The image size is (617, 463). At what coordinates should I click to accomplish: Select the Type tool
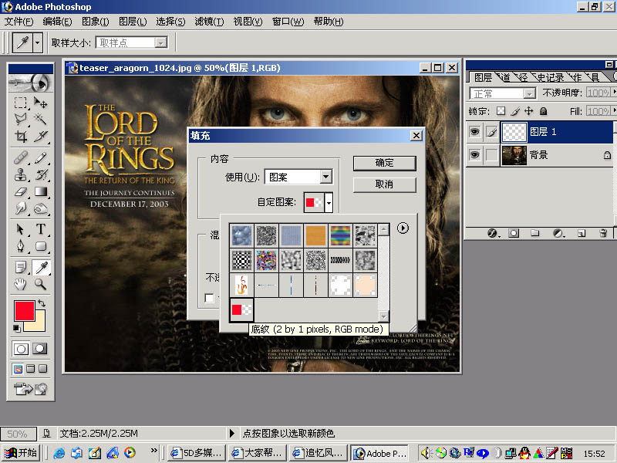click(41, 229)
